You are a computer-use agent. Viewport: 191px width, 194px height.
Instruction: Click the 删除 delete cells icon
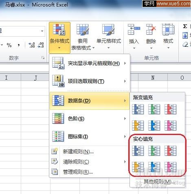(151, 29)
